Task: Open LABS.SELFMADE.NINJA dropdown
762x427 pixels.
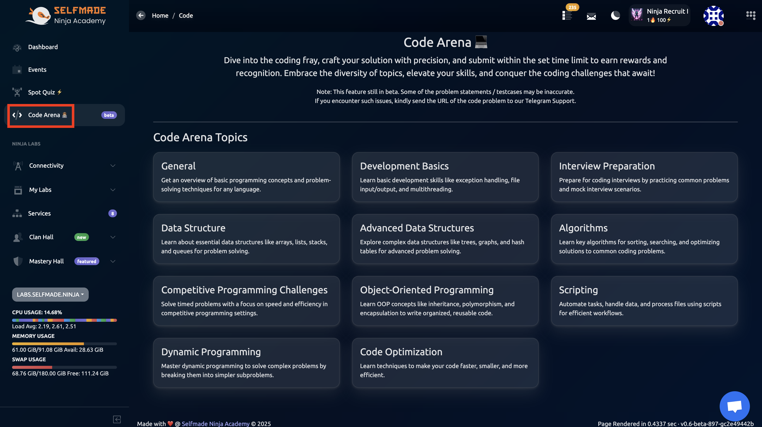Action: (50, 294)
